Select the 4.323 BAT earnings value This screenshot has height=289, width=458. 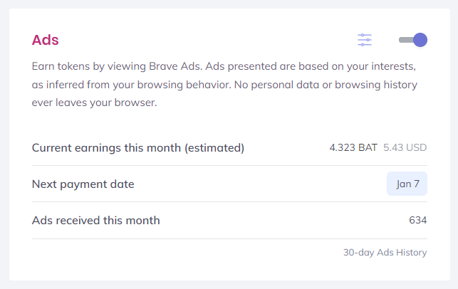tap(353, 147)
